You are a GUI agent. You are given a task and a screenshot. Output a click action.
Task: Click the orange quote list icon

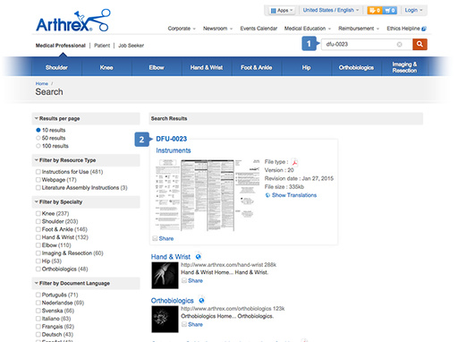point(375,11)
